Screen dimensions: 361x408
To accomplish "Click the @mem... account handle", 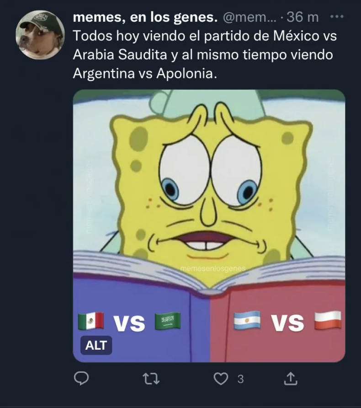I will tap(249, 17).
